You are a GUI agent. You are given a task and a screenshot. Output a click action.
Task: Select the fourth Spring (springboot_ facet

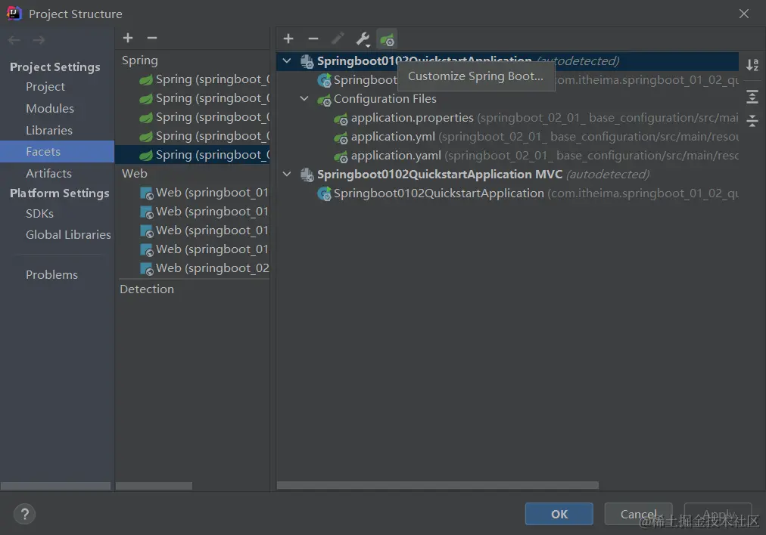tap(192, 135)
